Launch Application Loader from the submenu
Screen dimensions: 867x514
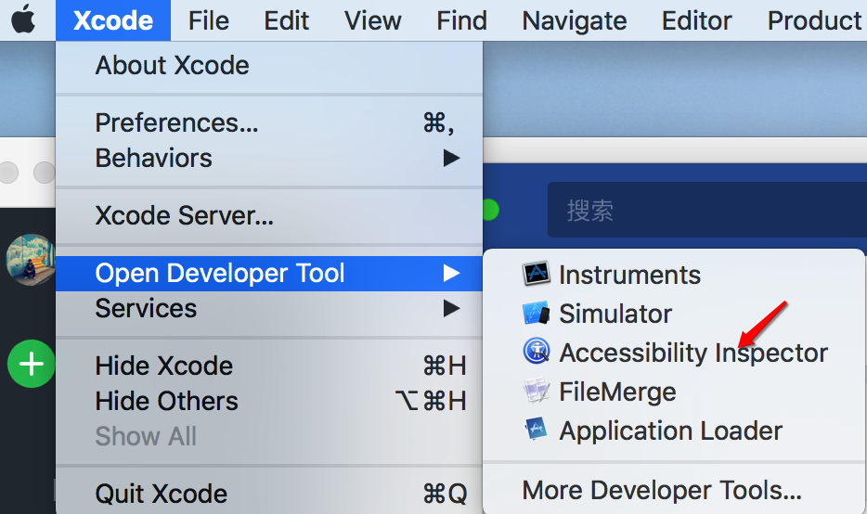coord(674,430)
